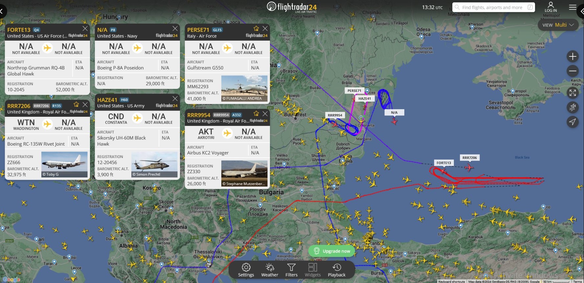Open the Widgets tab

tap(313, 270)
